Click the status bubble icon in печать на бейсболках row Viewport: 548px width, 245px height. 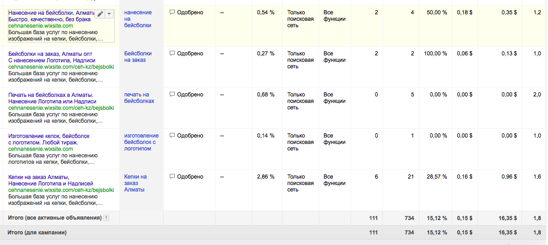point(172,95)
